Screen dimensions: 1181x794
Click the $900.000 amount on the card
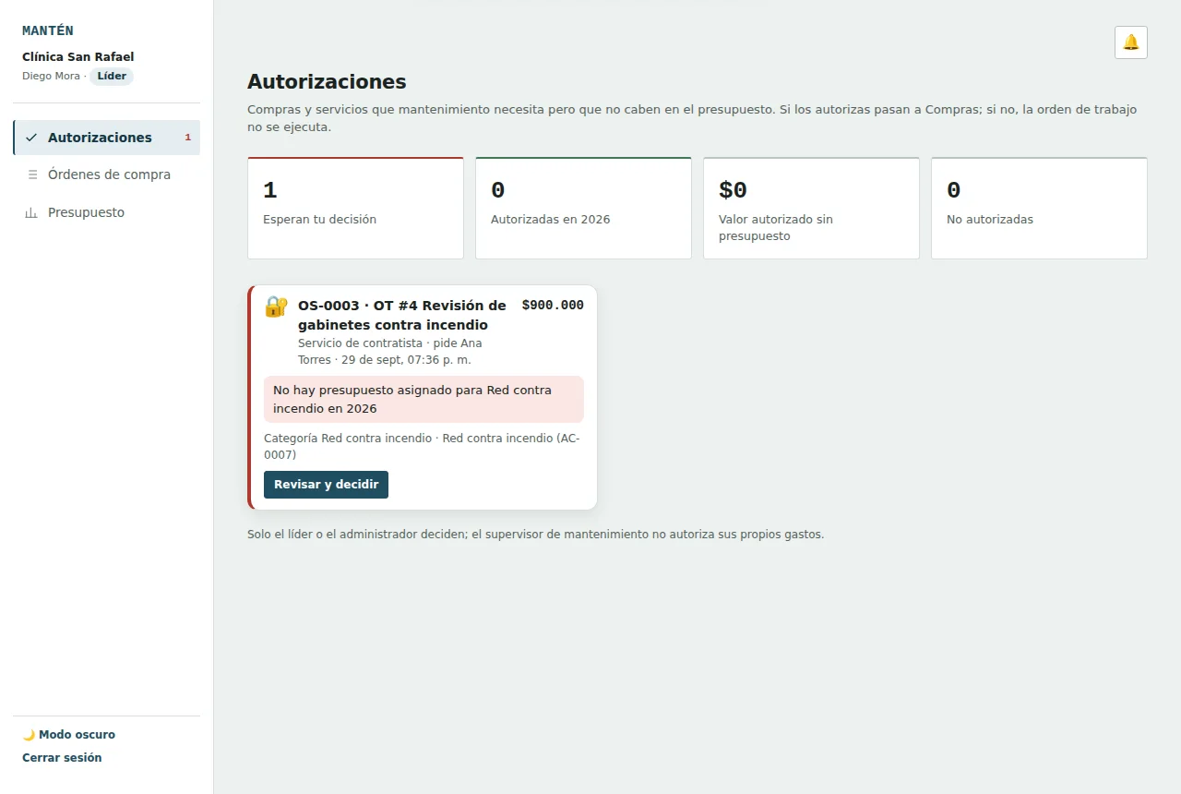click(553, 306)
